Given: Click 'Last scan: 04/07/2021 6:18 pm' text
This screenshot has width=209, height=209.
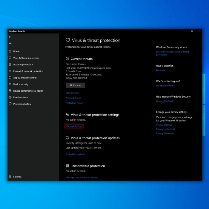Looking at the screenshot, I should click(x=82, y=68).
